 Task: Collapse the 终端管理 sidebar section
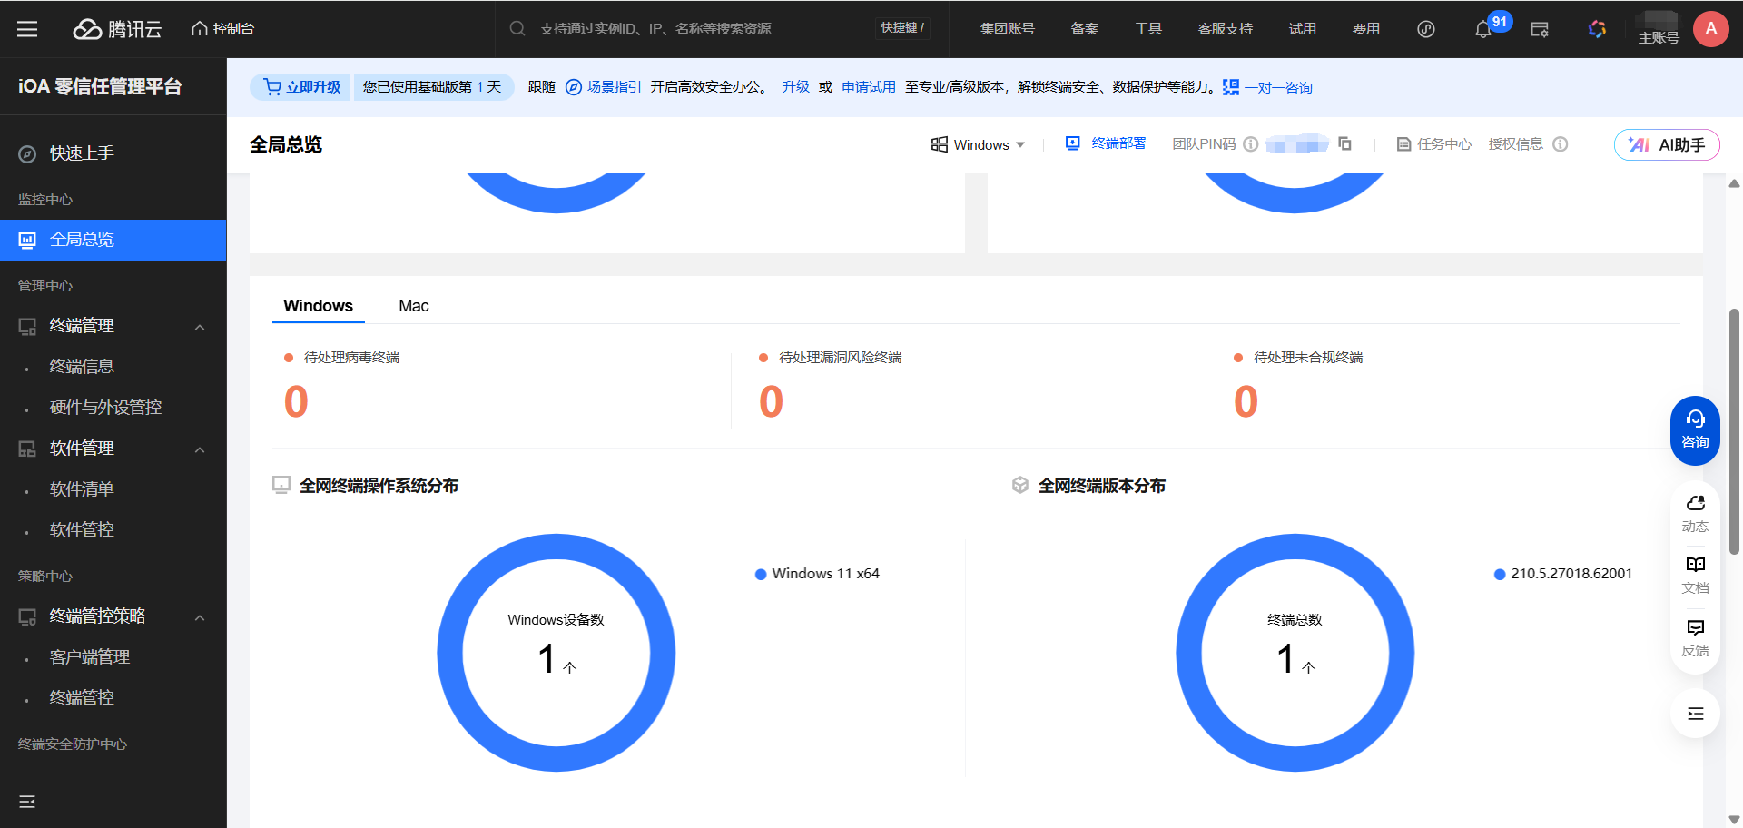(x=200, y=326)
